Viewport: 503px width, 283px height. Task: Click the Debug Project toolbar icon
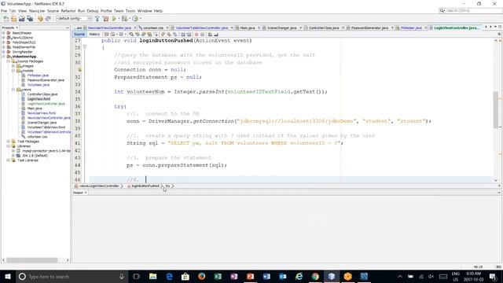tap(124, 19)
